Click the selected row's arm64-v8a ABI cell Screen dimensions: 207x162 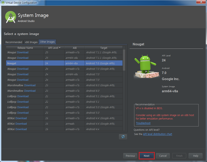pyautogui.click(x=75, y=63)
